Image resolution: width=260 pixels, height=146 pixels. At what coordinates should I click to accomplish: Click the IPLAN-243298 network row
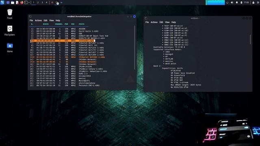click(x=61, y=67)
